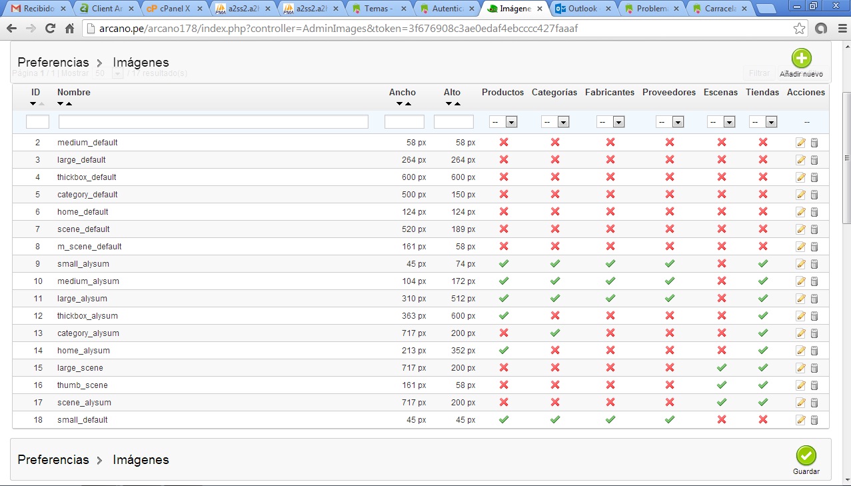Click the Nombre filter input field
851x486 pixels.
[213, 122]
